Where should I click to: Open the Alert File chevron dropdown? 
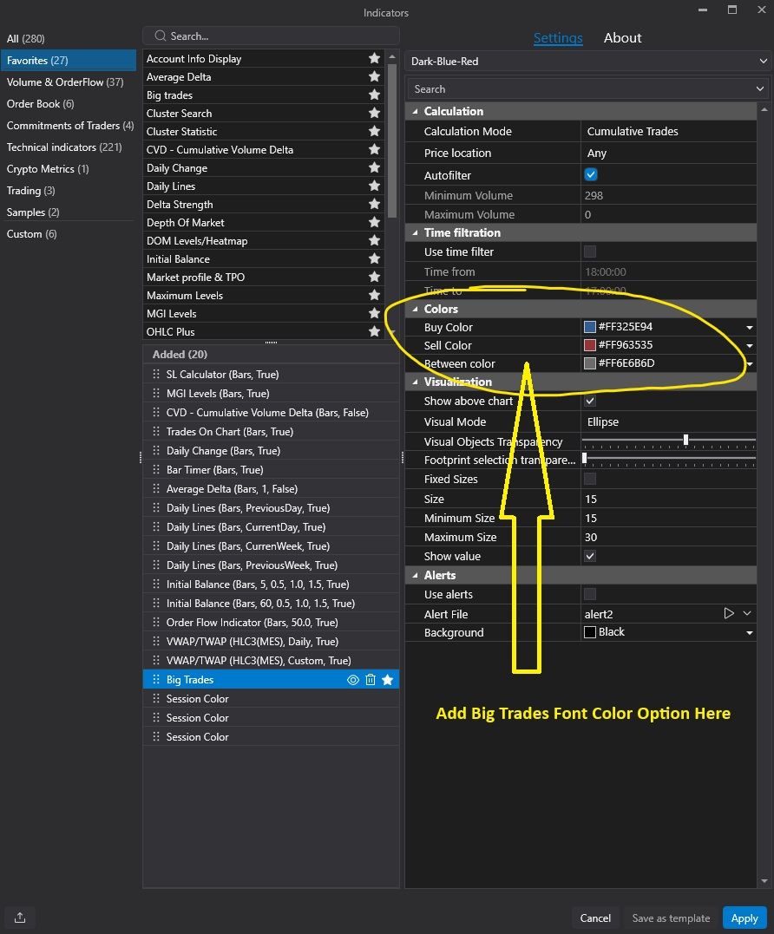point(747,613)
